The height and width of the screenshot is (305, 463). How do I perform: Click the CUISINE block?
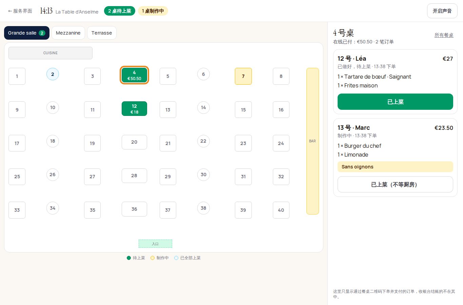[51, 53]
